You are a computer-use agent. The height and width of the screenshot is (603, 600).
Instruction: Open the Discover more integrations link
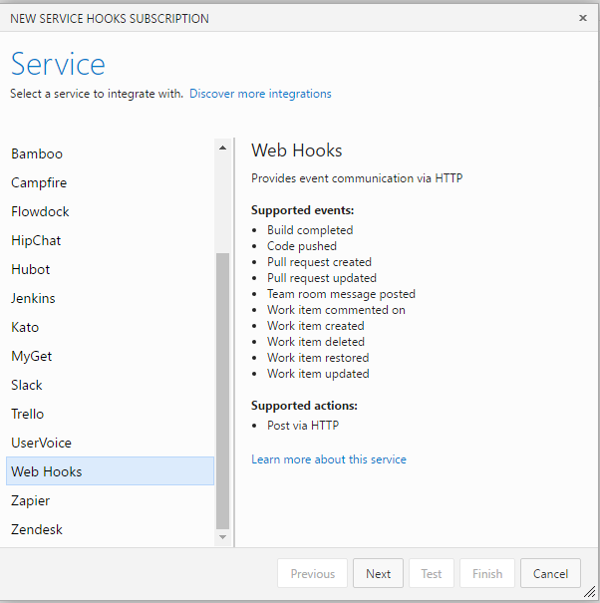tap(260, 94)
